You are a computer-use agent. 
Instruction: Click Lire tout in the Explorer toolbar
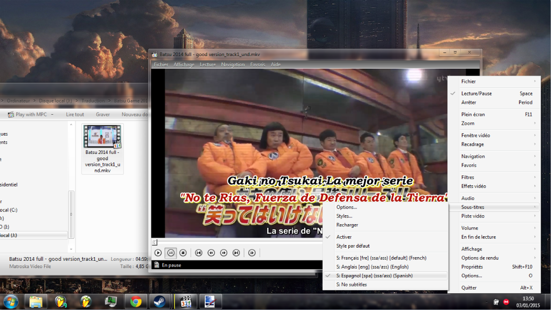tap(75, 115)
